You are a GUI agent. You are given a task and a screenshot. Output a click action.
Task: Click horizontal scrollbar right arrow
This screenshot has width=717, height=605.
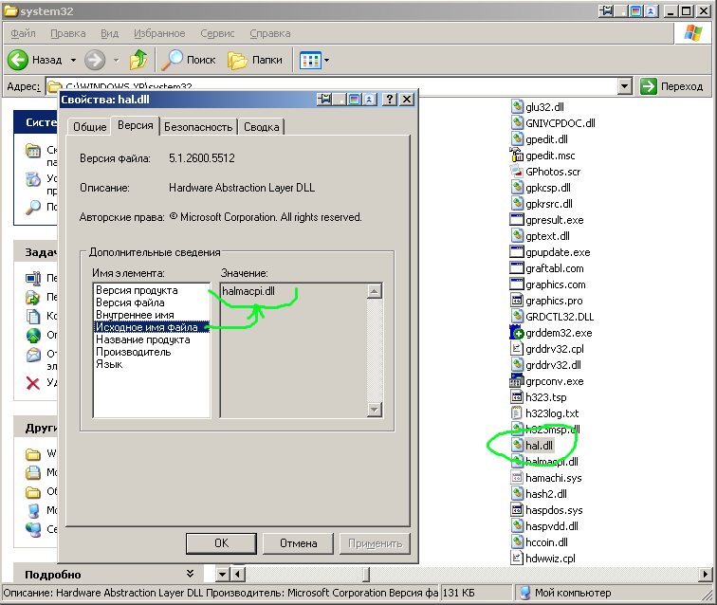pos(705,574)
